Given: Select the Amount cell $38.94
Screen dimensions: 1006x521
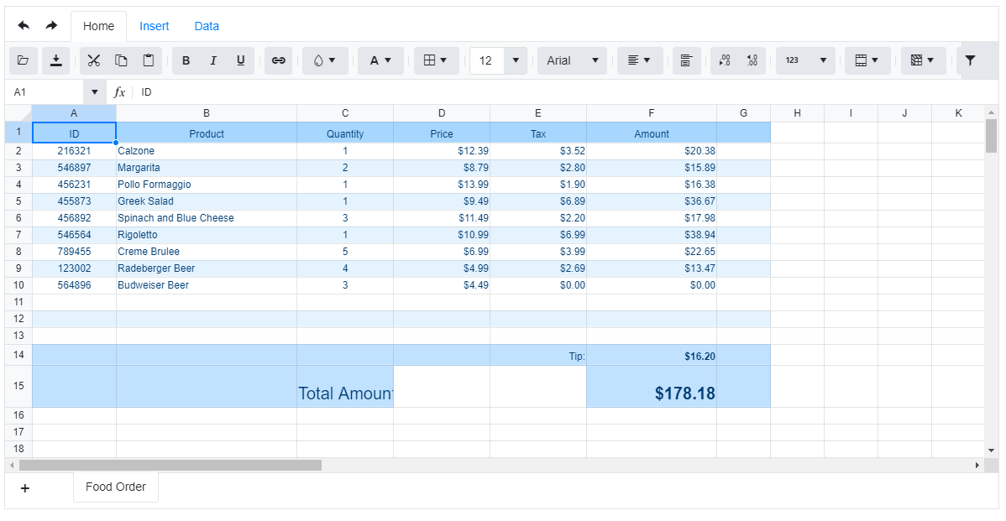Looking at the screenshot, I should [x=651, y=235].
